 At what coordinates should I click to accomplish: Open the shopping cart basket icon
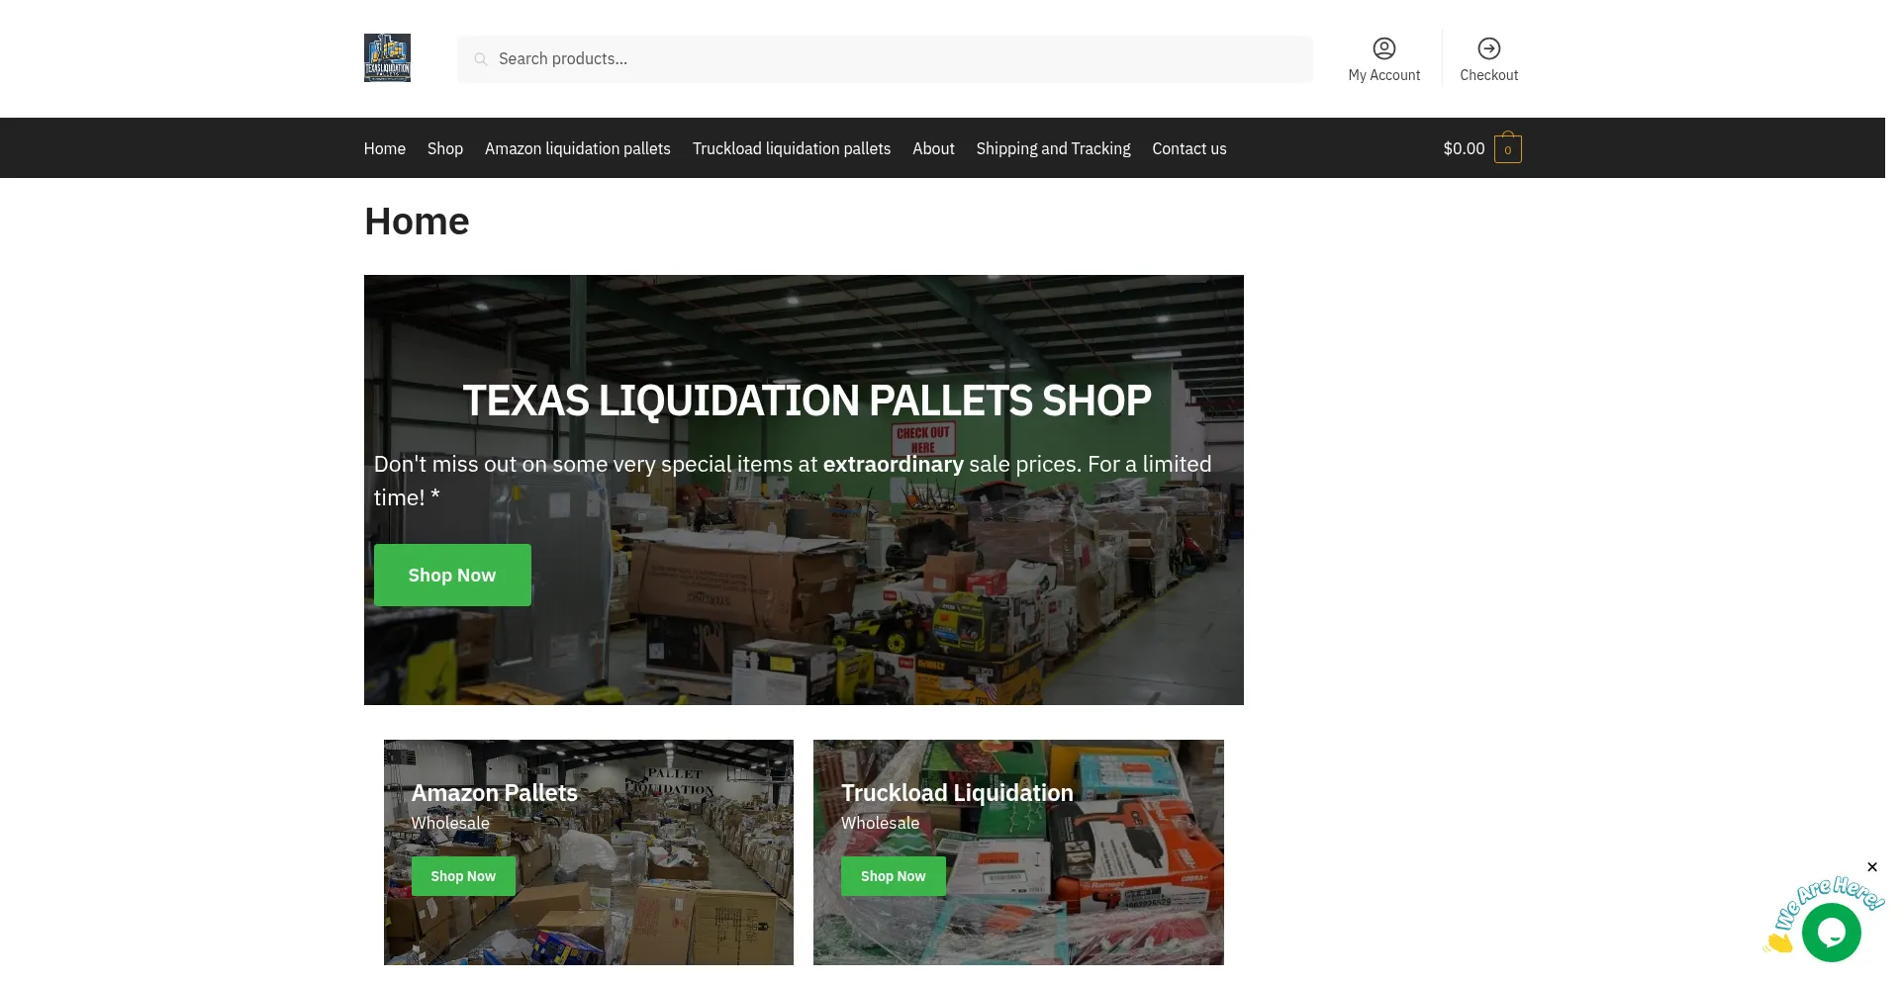1507,148
